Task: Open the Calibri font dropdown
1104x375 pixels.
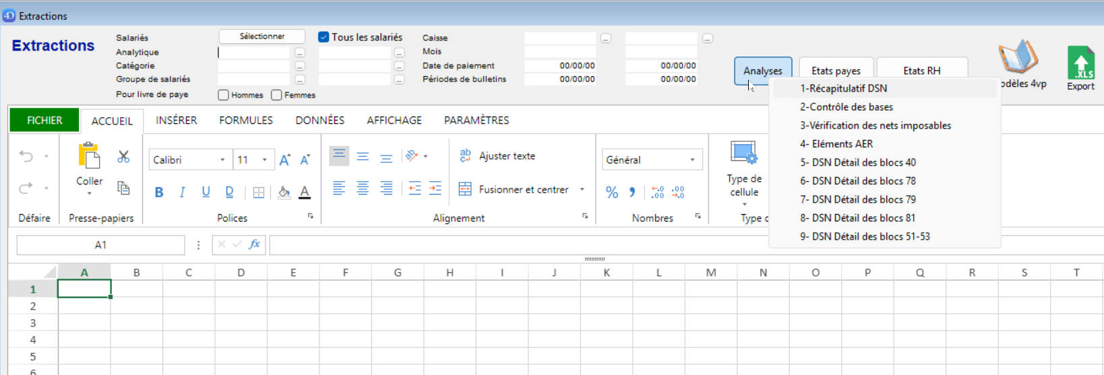Action: [222, 160]
